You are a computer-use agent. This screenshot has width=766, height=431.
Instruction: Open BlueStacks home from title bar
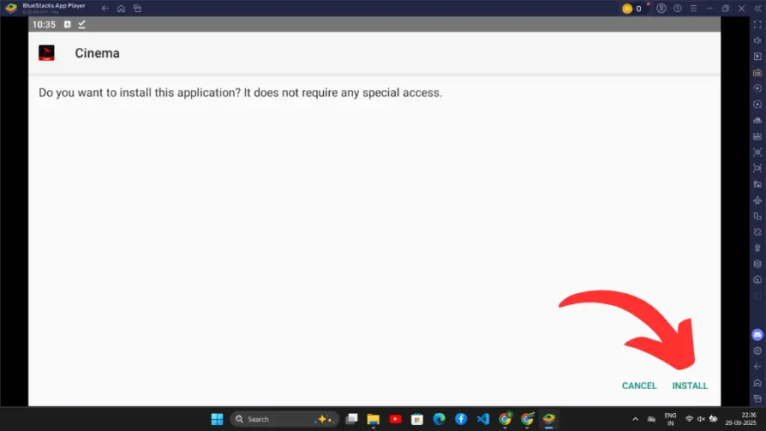click(x=121, y=8)
